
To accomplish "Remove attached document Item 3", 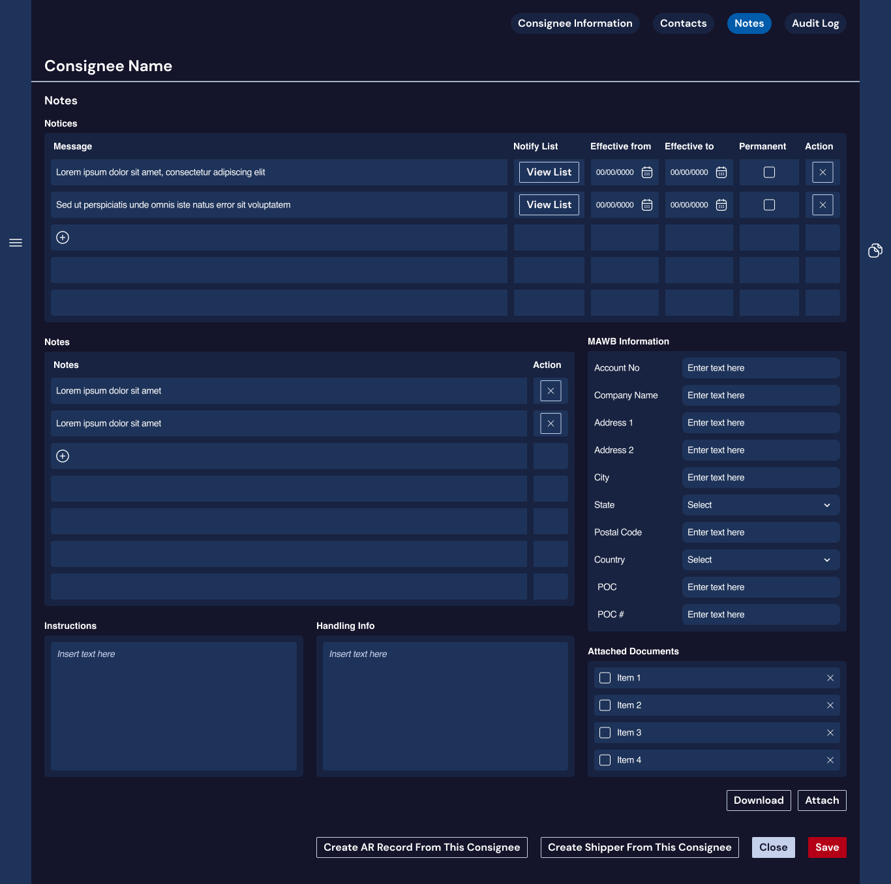I will tap(830, 733).
